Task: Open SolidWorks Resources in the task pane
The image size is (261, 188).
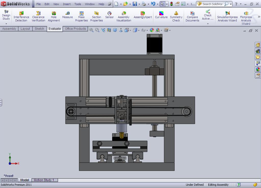Action: [x=258, y=45]
